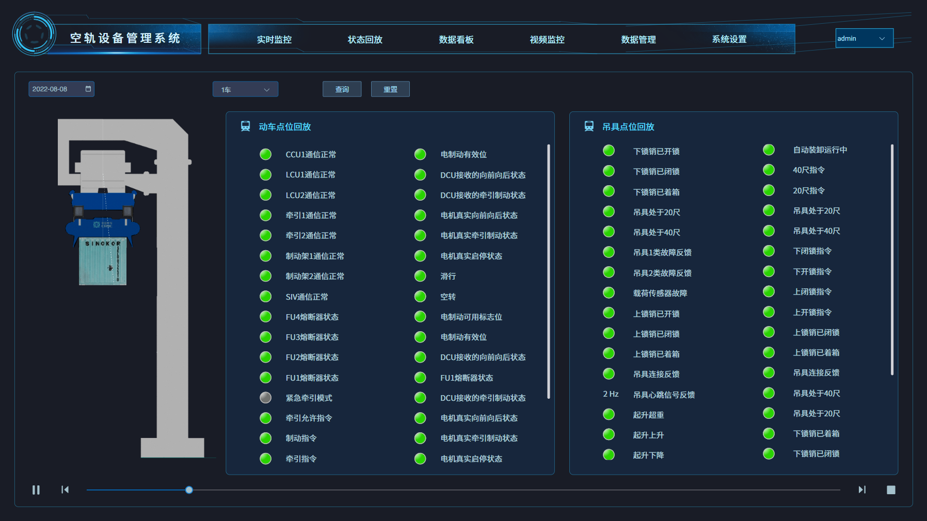Click the calendar icon in the date field
The image size is (927, 521).
pos(88,89)
